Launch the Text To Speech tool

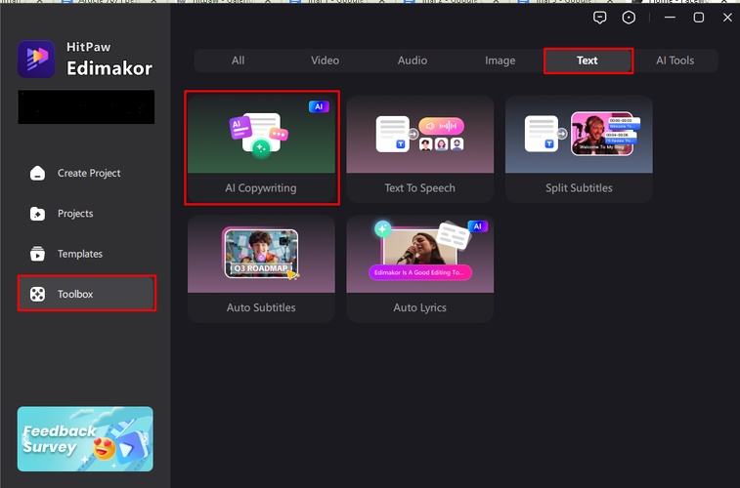(x=419, y=148)
